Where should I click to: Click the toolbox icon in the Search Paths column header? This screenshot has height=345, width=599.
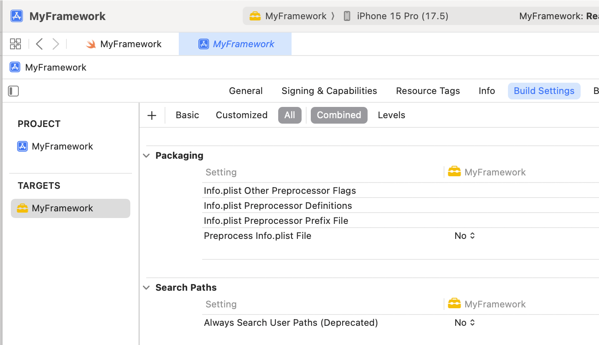[x=454, y=304]
